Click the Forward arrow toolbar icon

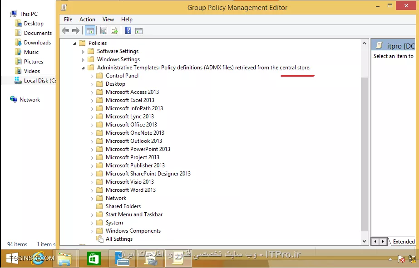[x=76, y=31]
